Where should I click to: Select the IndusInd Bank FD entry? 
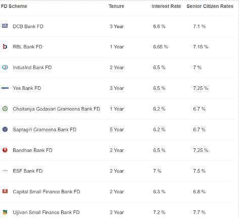pyautogui.click(x=32, y=68)
